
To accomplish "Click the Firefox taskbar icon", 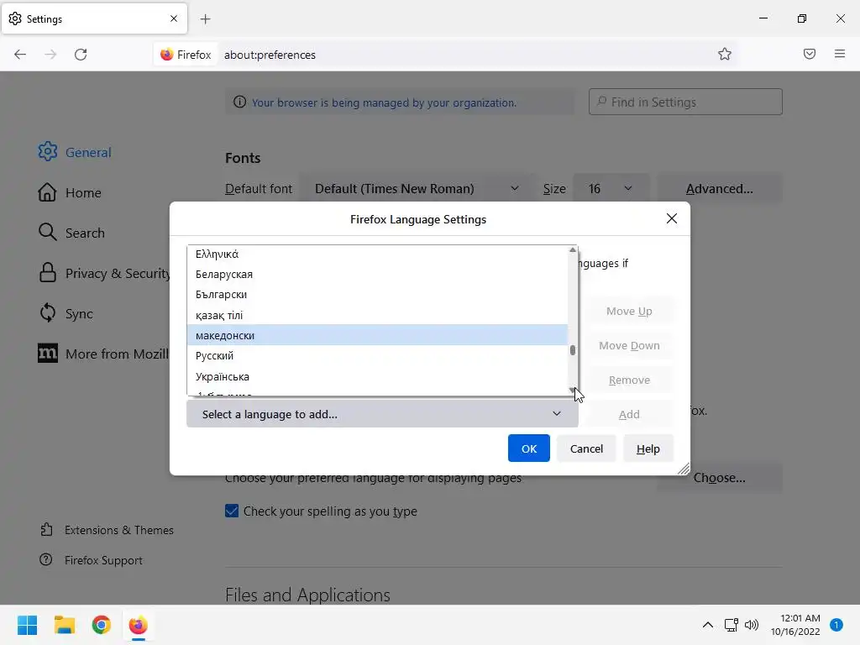I will click(139, 625).
